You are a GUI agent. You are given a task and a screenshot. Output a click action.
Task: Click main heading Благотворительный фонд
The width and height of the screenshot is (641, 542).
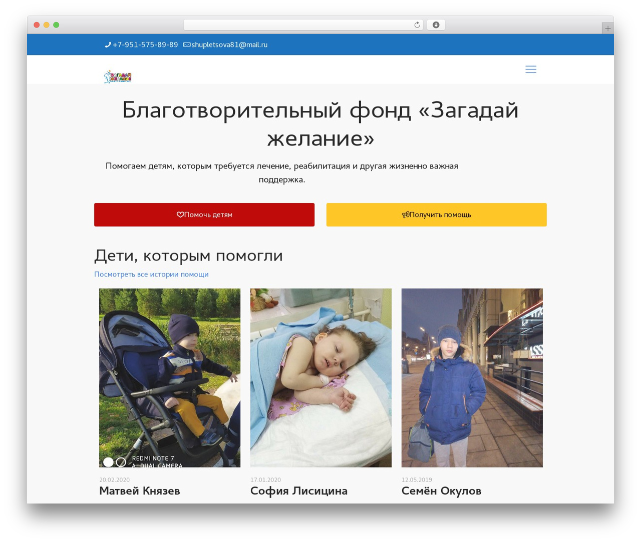(x=320, y=124)
